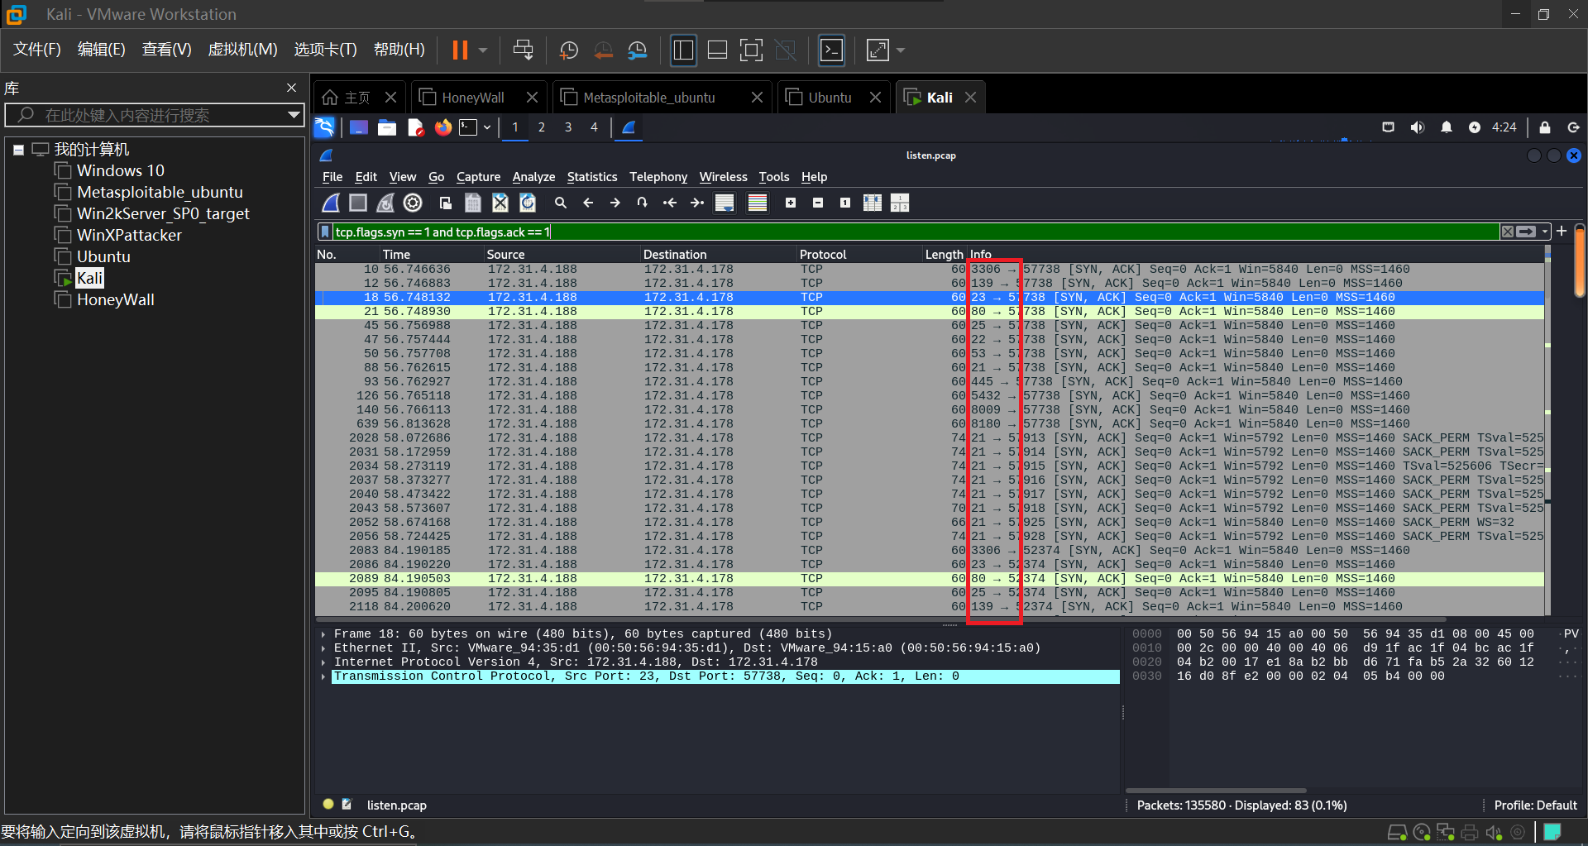Open Wireshark Analyze menu
This screenshot has width=1588, height=846.
coord(533,177)
